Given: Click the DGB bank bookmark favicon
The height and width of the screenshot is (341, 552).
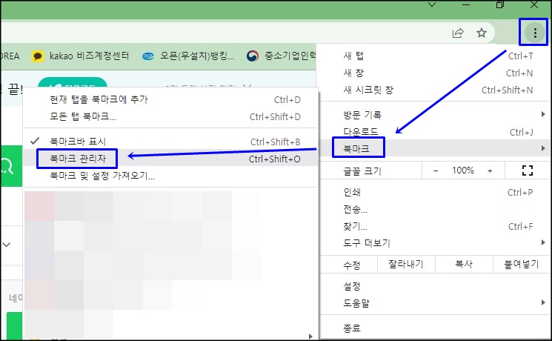Looking at the screenshot, I should (x=148, y=56).
